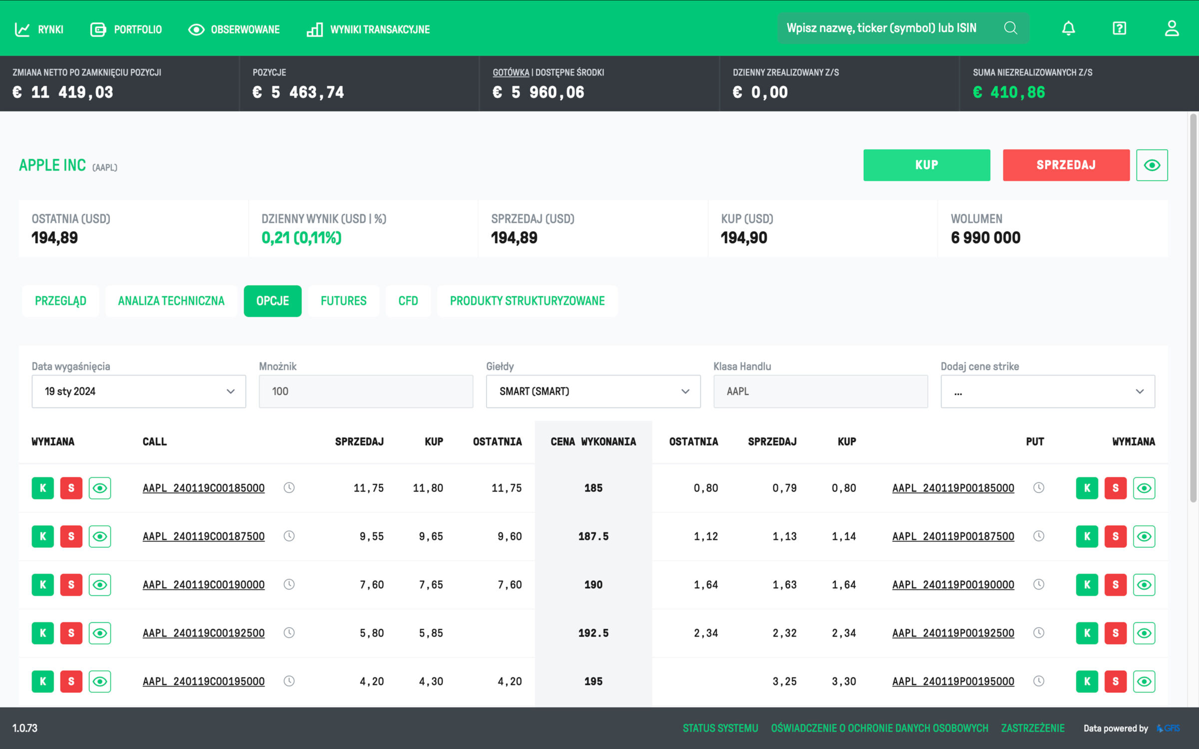The height and width of the screenshot is (749, 1199).
Task: Toggle watch eye for Apple Inc header
Action: pos(1152,165)
